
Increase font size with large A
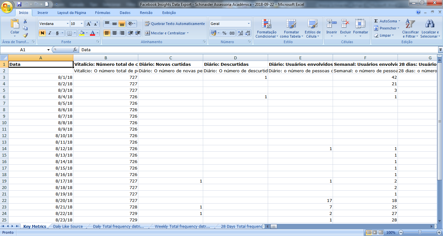pyautogui.click(x=89, y=24)
